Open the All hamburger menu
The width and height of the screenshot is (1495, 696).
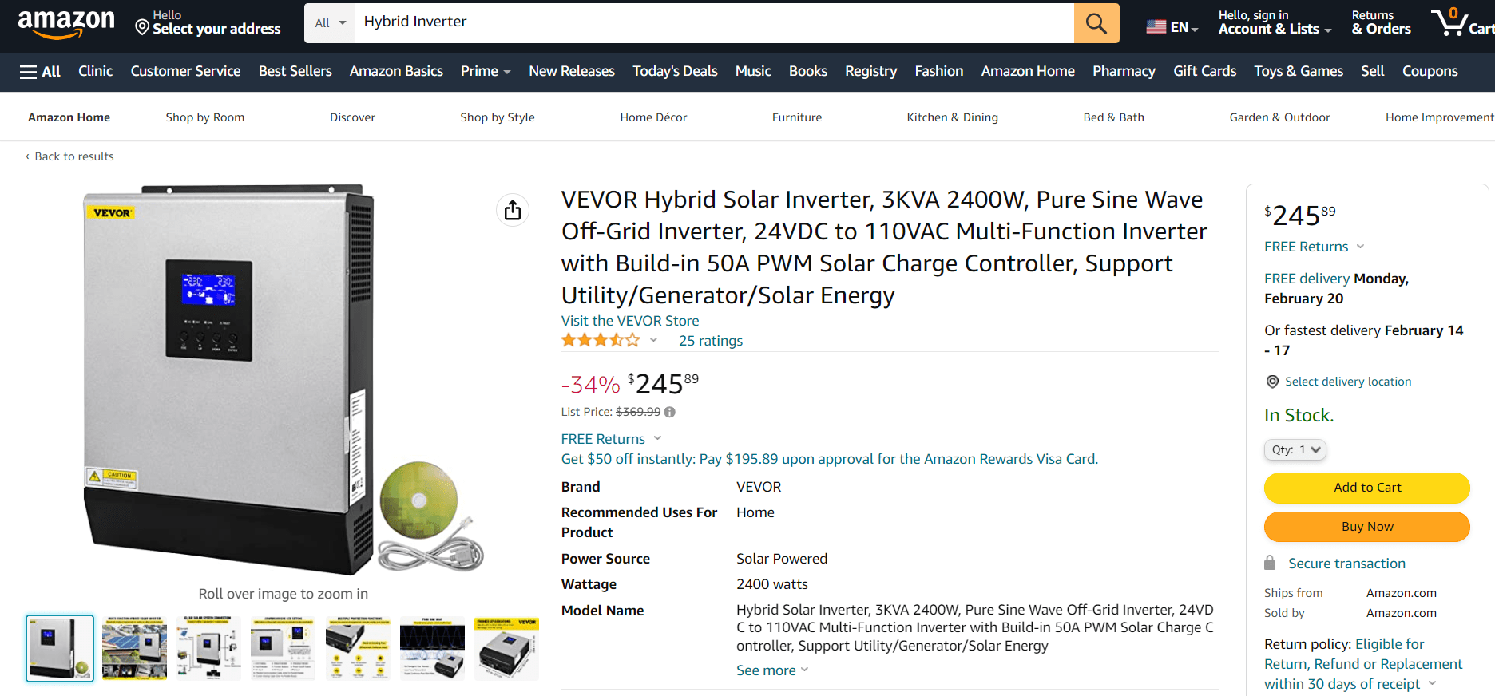[40, 72]
